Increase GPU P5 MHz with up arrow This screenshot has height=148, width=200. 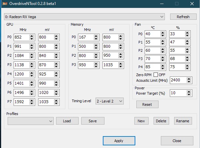(x=32, y=82)
